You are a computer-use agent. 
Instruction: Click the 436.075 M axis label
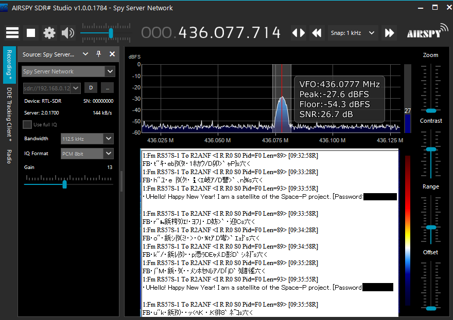275,140
